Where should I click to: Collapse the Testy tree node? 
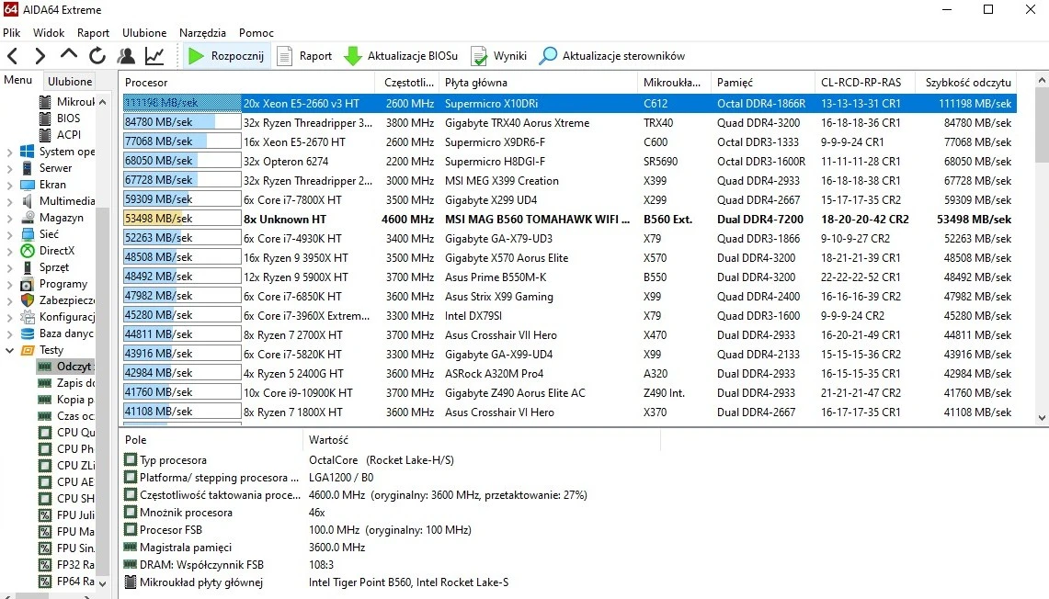point(10,350)
